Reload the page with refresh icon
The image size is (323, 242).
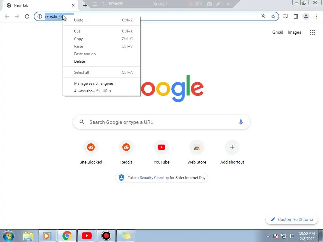[x=27, y=16]
